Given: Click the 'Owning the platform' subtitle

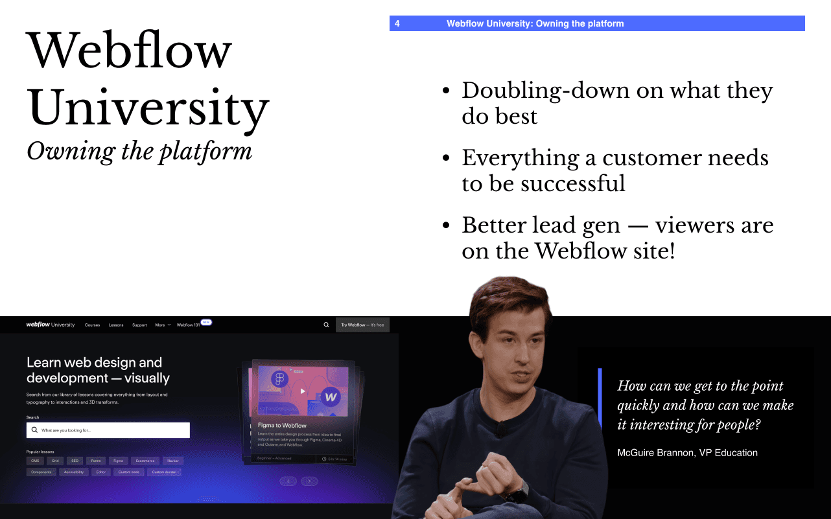Looking at the screenshot, I should 139,151.
